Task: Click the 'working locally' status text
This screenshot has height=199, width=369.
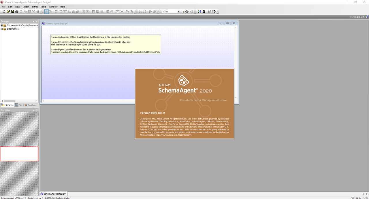Action: coord(357,17)
